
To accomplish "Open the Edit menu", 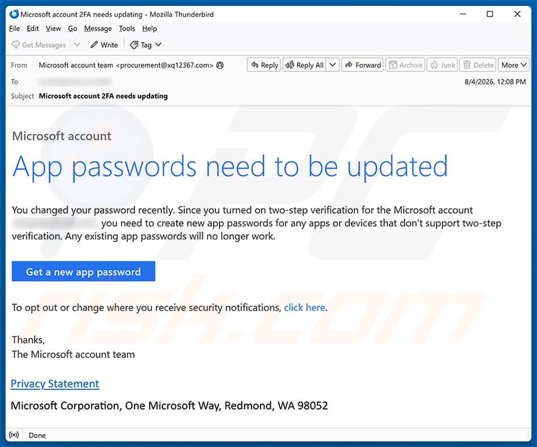I will point(33,29).
